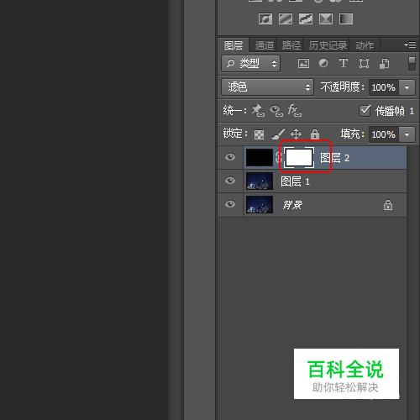Hide the 背景 layer eye icon
The image size is (420, 420).
pyautogui.click(x=230, y=204)
